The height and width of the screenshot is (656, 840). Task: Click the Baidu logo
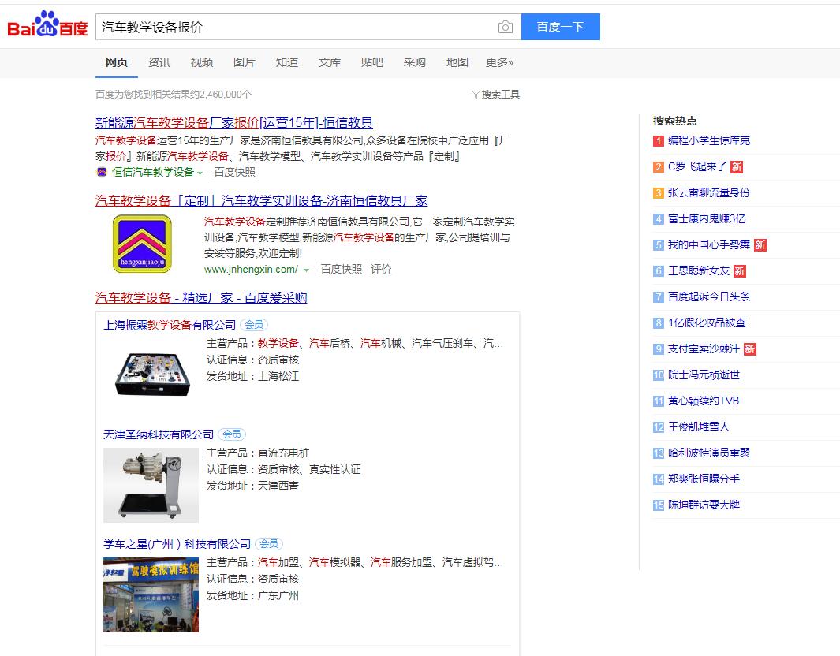coord(47,24)
